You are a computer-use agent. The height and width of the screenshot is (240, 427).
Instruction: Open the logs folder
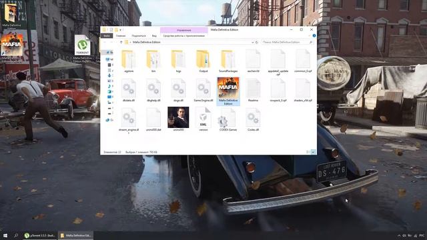coord(178,61)
